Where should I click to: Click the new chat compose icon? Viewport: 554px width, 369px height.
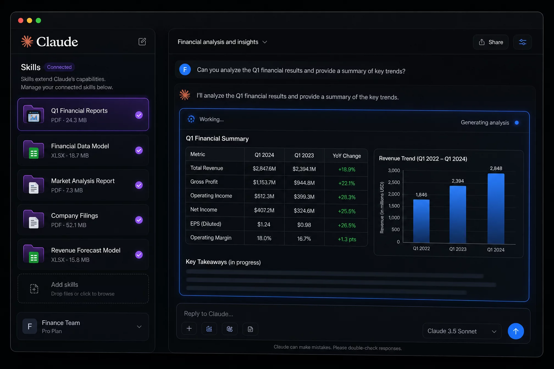(x=142, y=42)
